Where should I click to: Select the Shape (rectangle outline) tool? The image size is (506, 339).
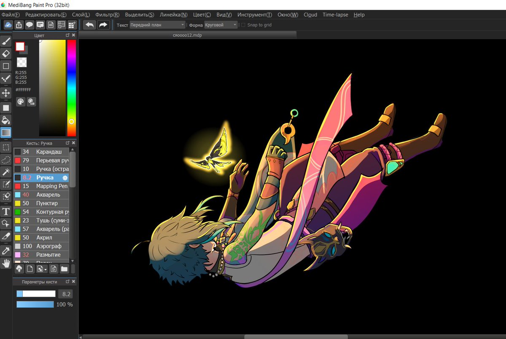(x=6, y=66)
